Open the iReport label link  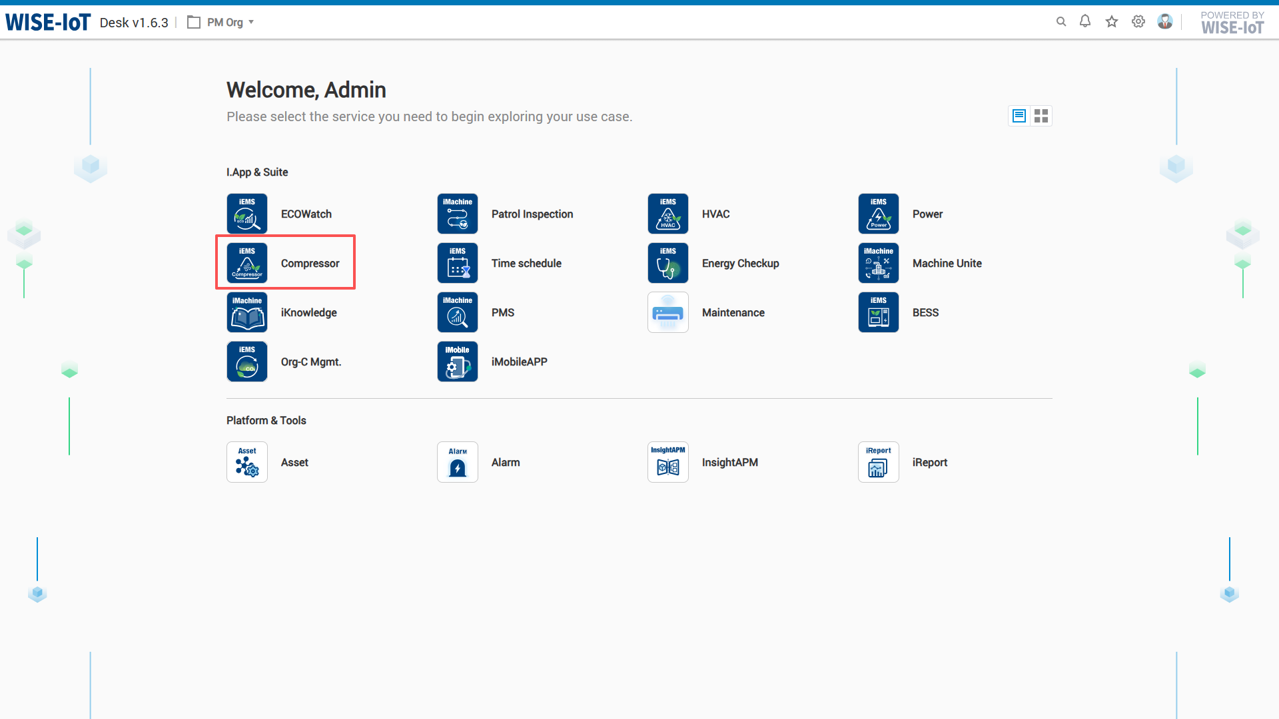[x=929, y=462]
